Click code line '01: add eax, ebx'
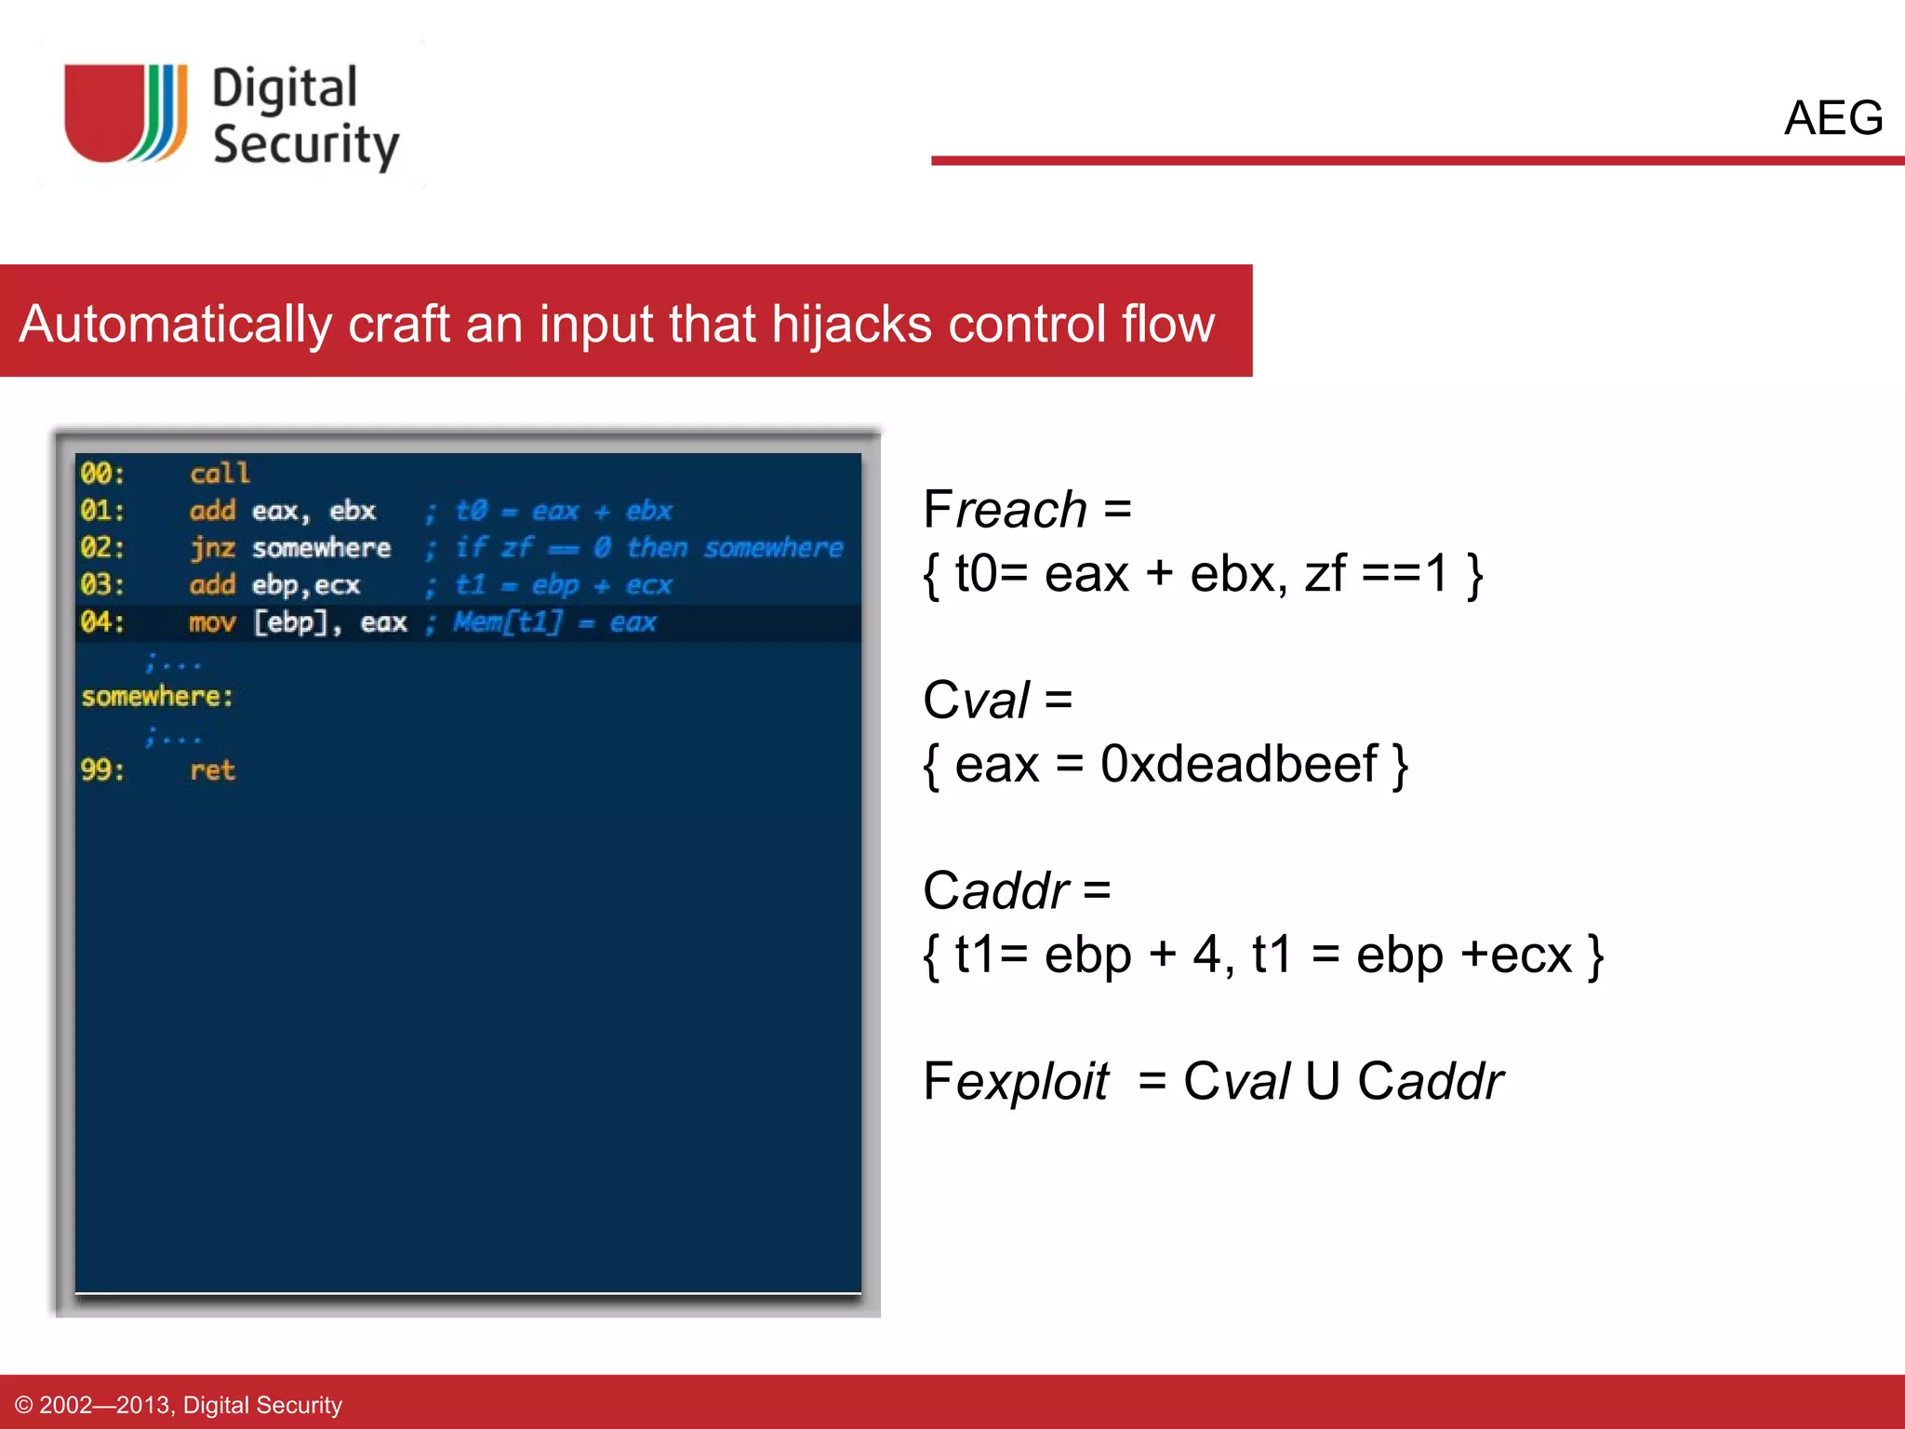1905x1429 pixels. click(228, 511)
